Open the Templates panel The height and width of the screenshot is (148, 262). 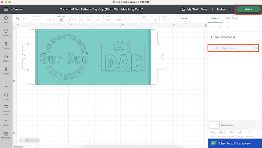(x=6, y=32)
